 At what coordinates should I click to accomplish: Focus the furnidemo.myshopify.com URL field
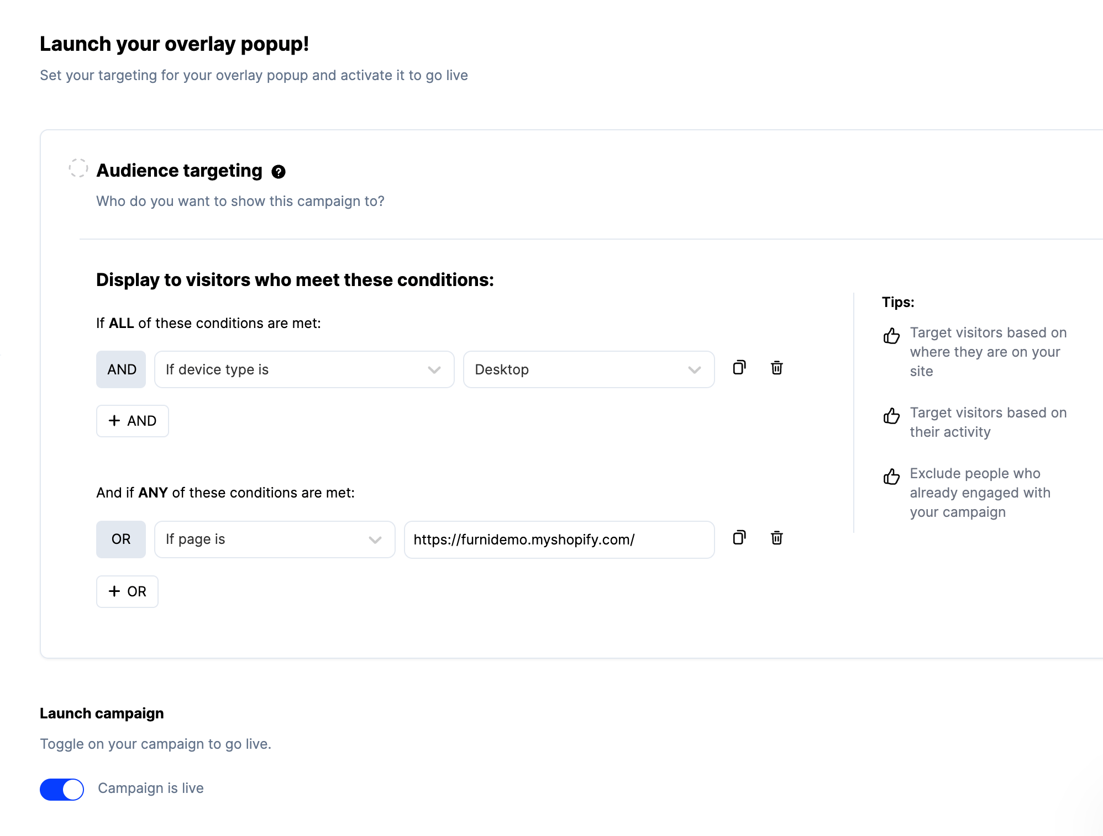coord(559,539)
